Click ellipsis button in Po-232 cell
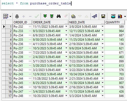This screenshot has height=101, width=127. (x=30, y=27)
